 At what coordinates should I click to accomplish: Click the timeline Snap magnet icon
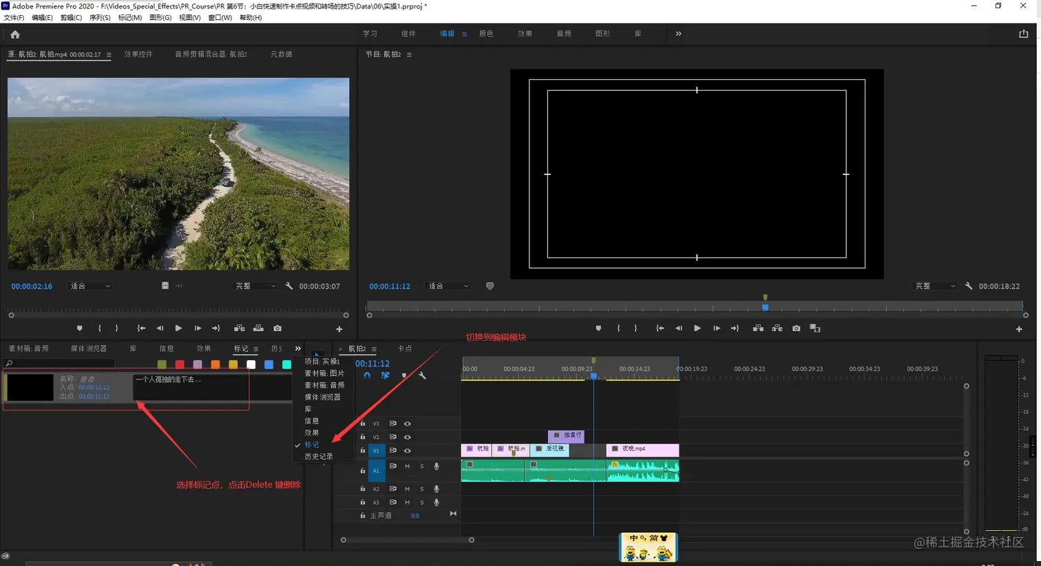367,376
